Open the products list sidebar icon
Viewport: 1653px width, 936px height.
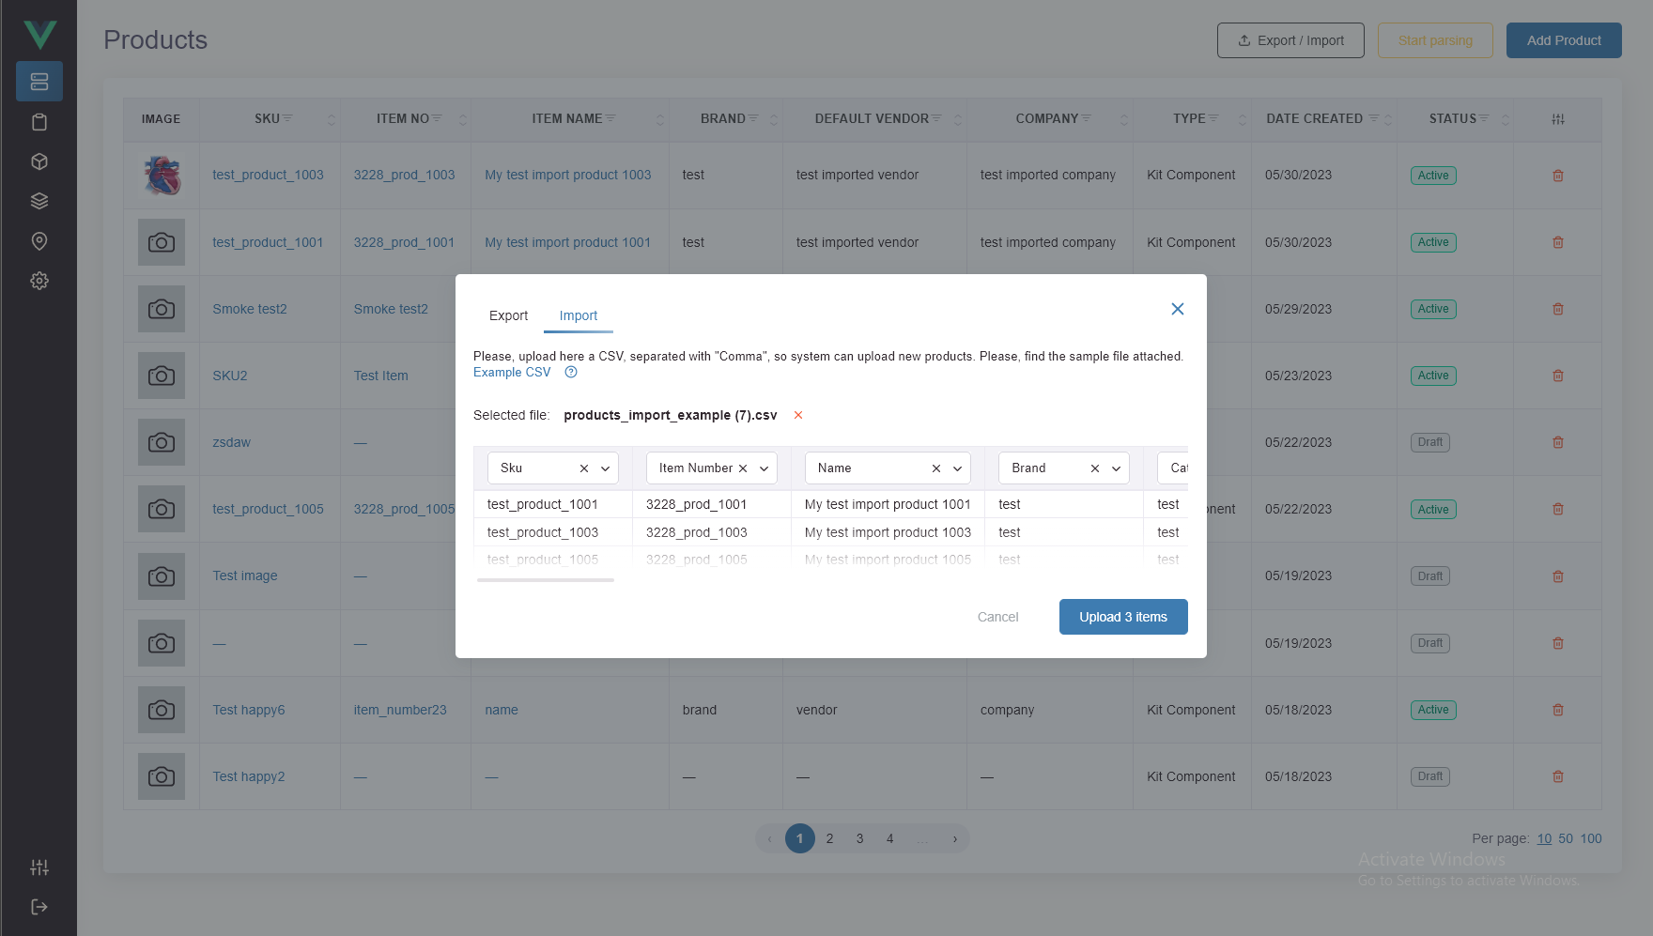point(39,82)
